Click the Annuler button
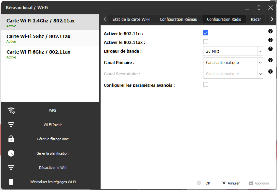277x190 pixels. pos(231,183)
